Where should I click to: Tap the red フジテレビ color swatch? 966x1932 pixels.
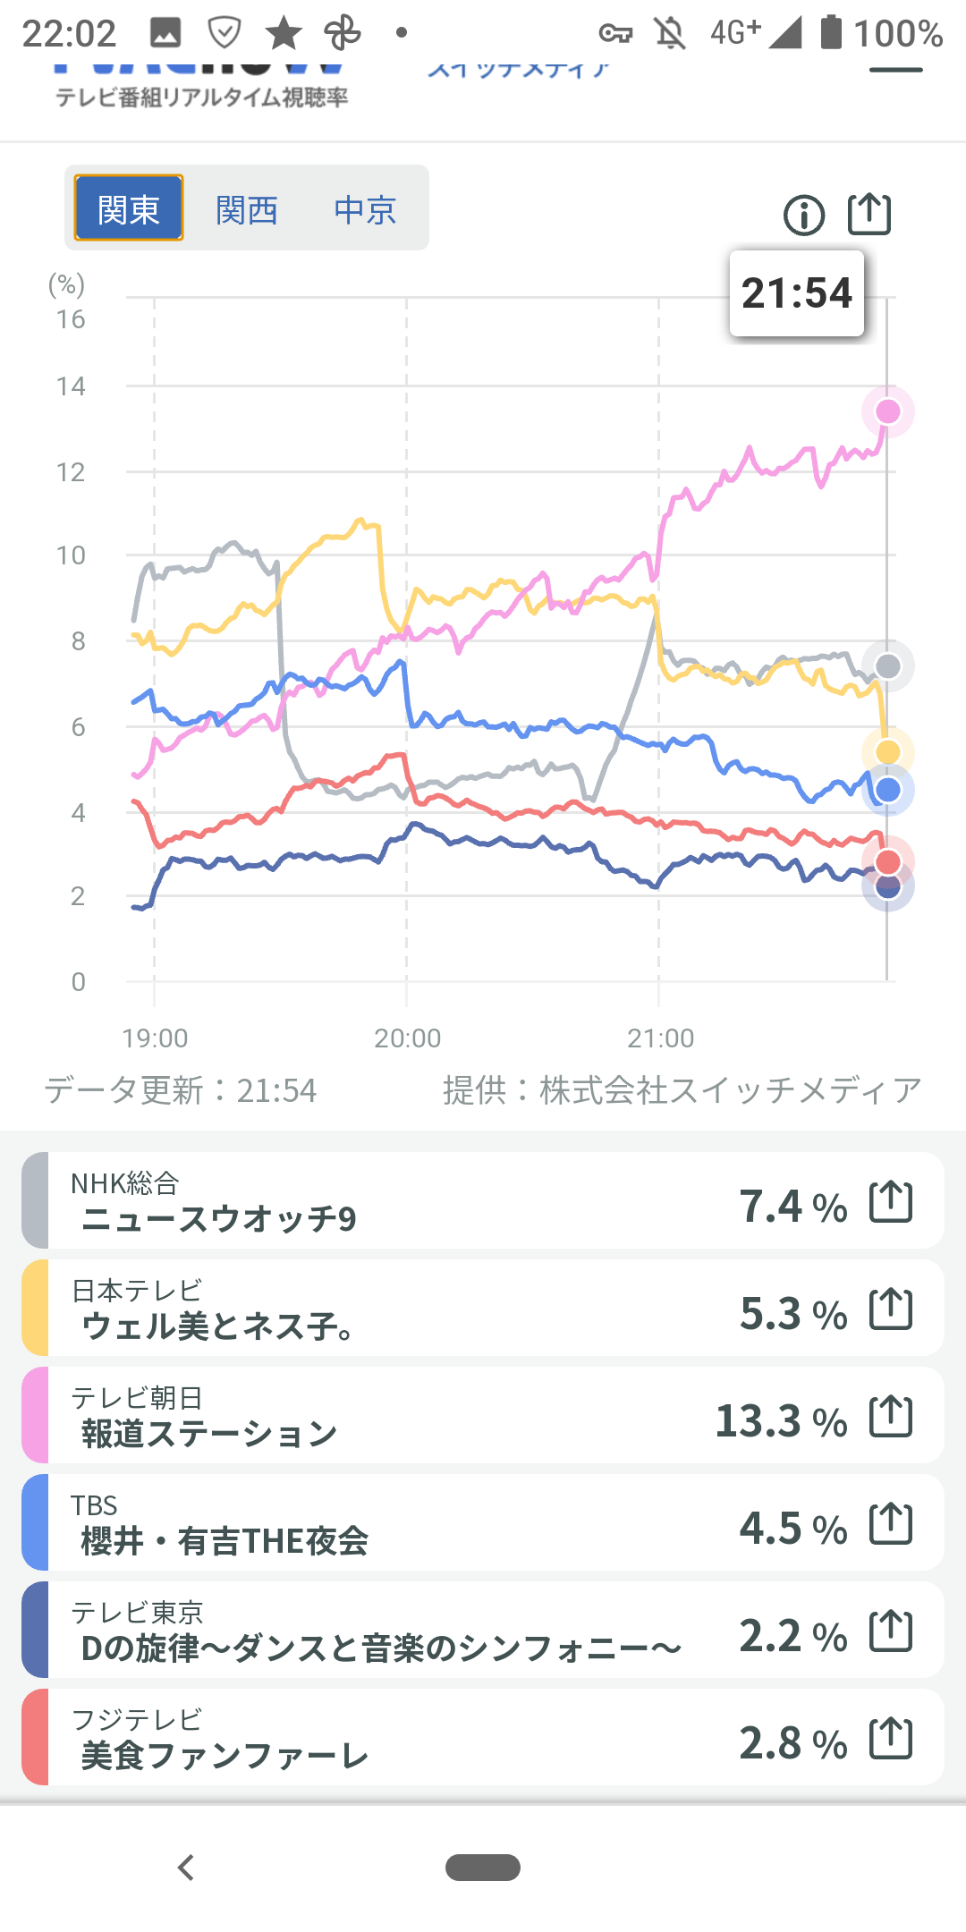tap(36, 1738)
